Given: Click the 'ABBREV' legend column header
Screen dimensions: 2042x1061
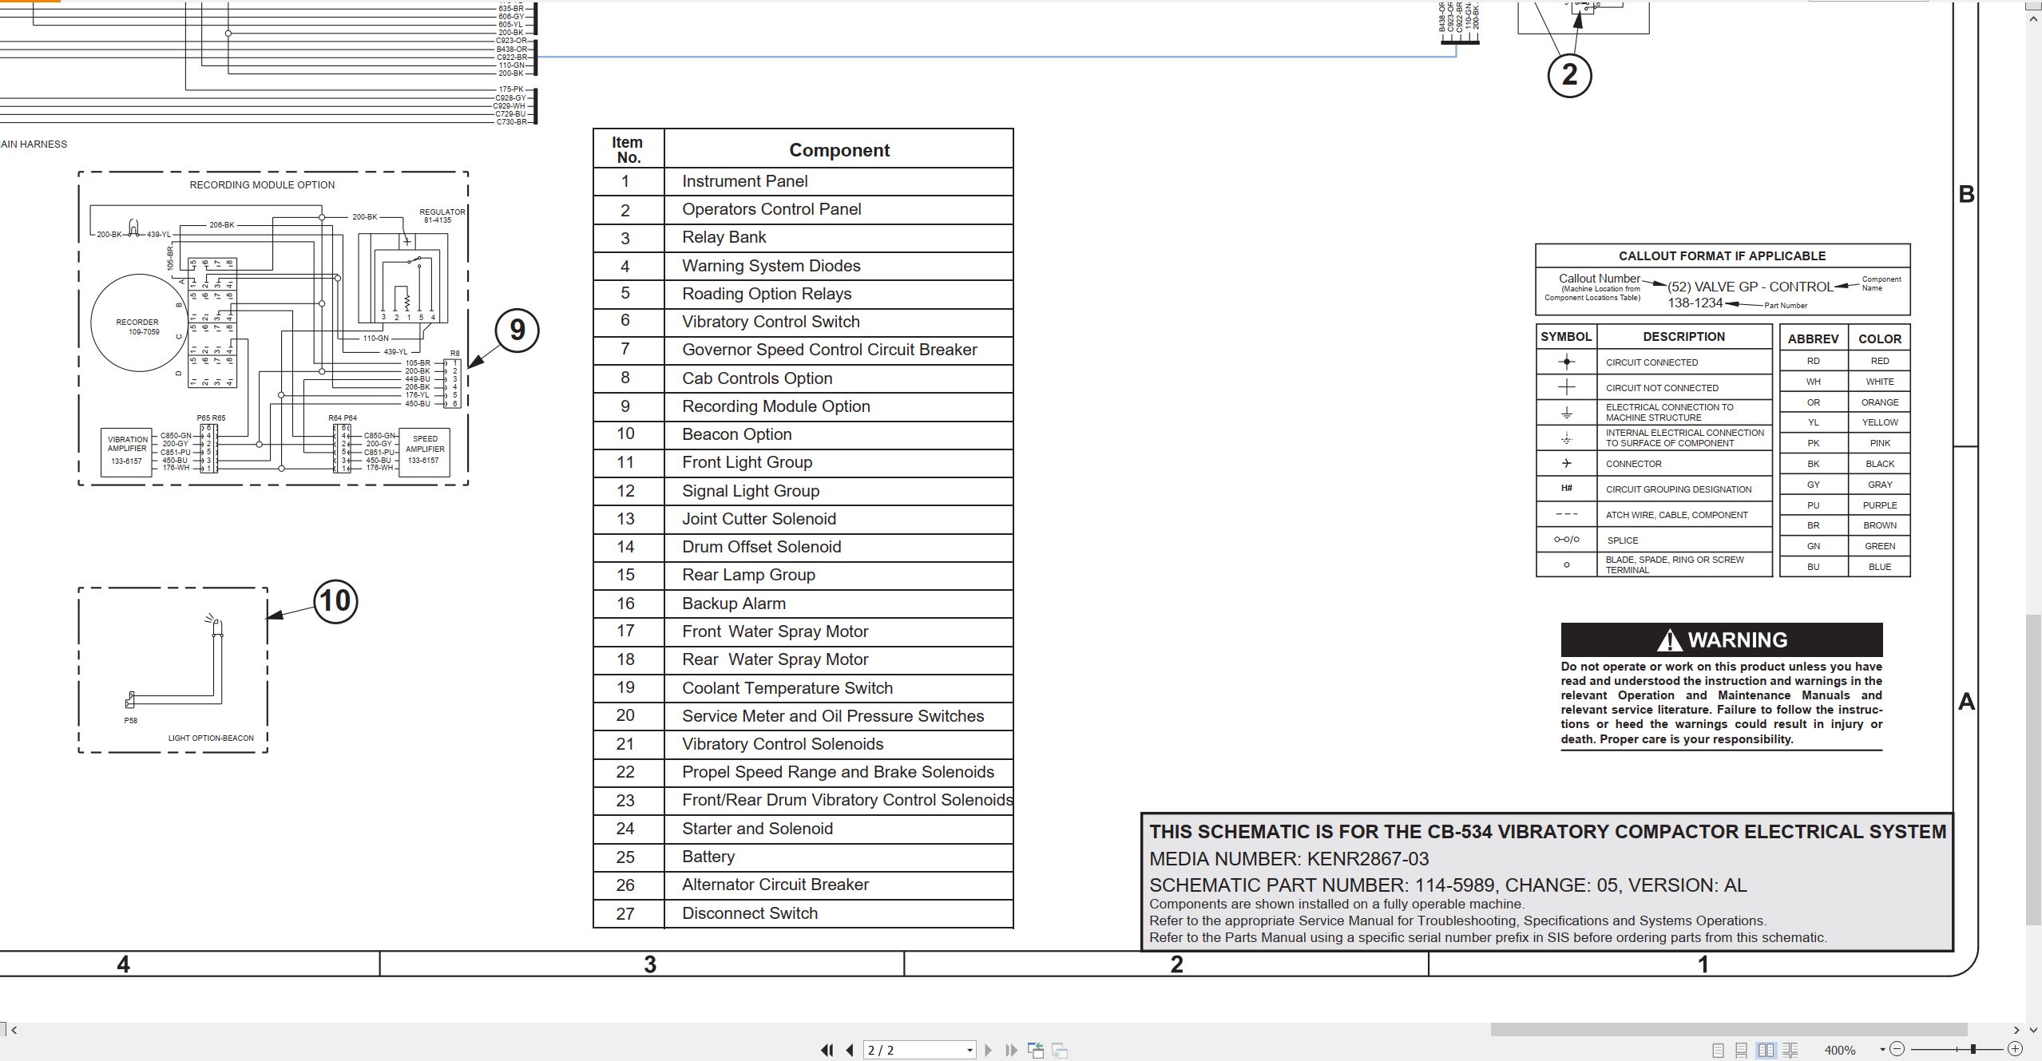Looking at the screenshot, I should pyautogui.click(x=1813, y=338).
